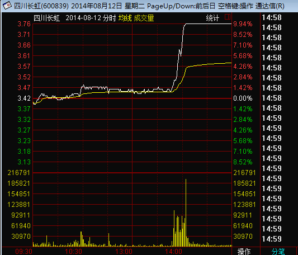Open the 统计 statistics link
Viewport: 298px width, 255px height.
(x=212, y=18)
